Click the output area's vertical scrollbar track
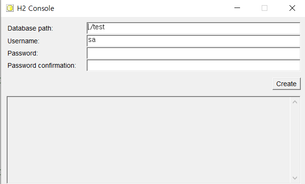The width and height of the screenshot is (305, 184). coord(295,140)
